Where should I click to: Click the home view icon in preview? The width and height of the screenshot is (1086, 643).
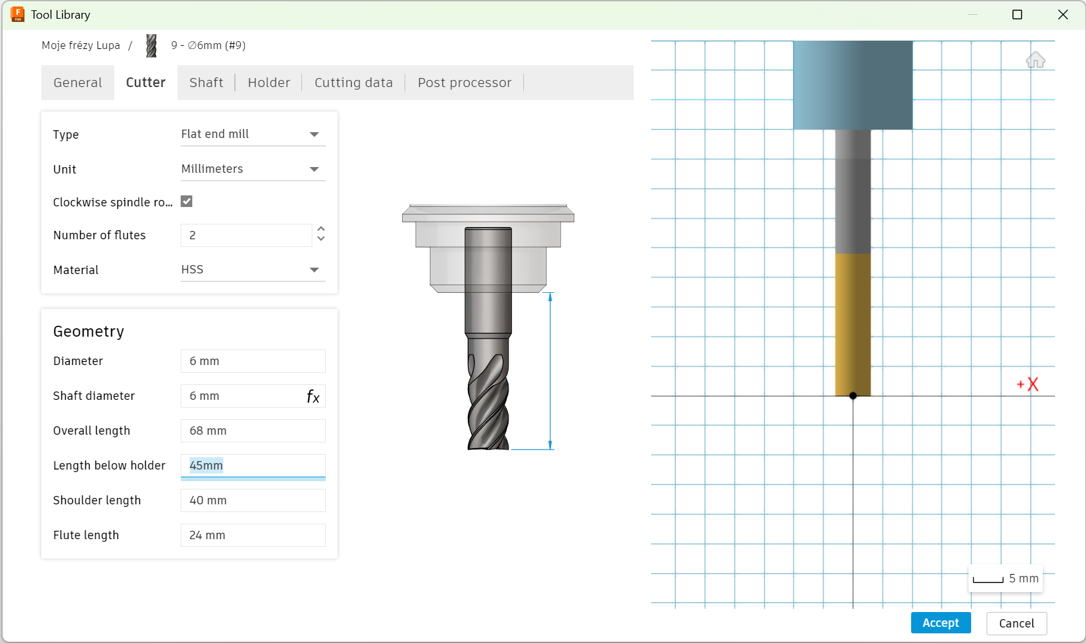point(1035,60)
